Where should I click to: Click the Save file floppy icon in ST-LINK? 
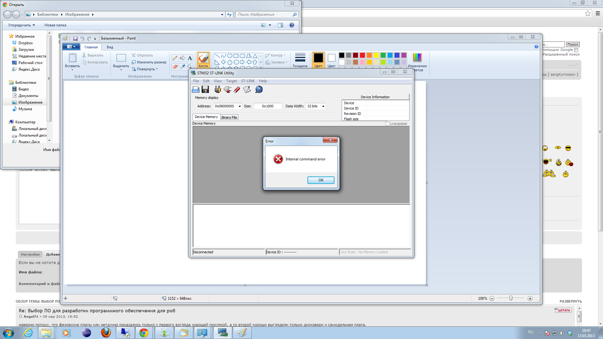(x=205, y=89)
